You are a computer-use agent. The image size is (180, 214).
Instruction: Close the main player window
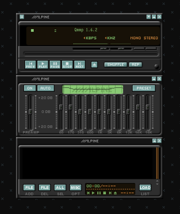(x=159, y=17)
